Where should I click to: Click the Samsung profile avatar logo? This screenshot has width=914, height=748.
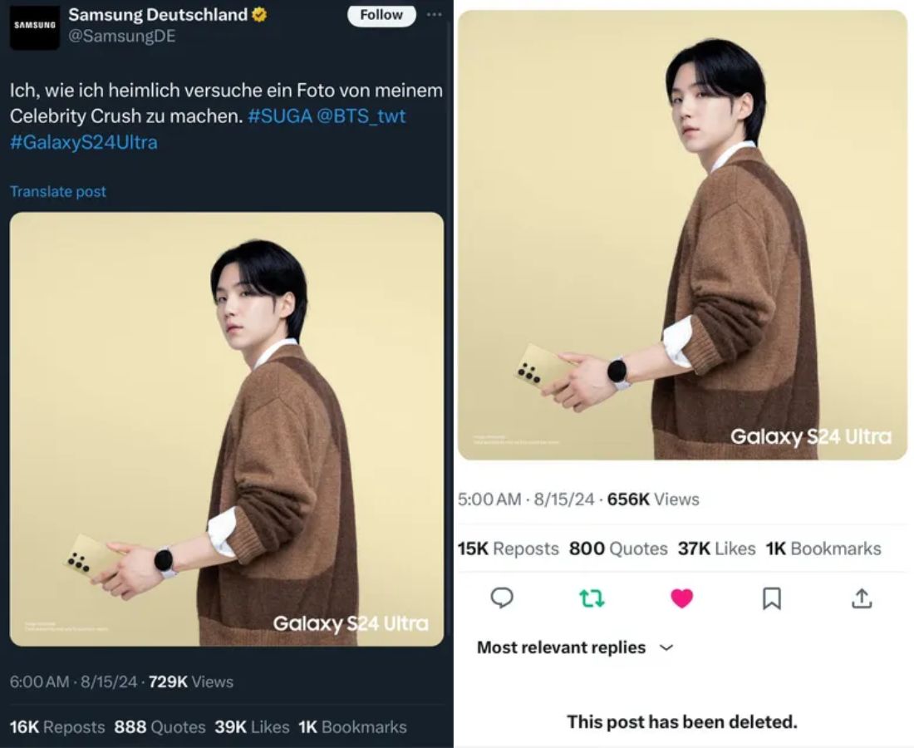coord(34,26)
